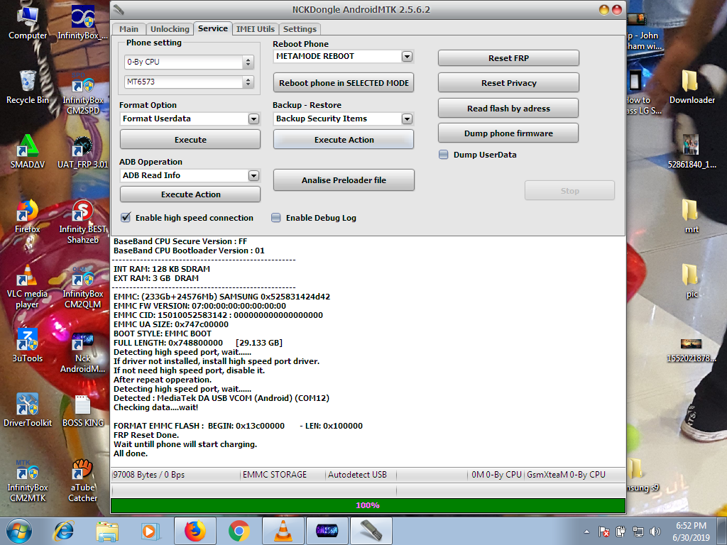Screen dimensions: 727x545
Task: Click 97008 Bytes / 0 Bps status entry
Action: 149,475
